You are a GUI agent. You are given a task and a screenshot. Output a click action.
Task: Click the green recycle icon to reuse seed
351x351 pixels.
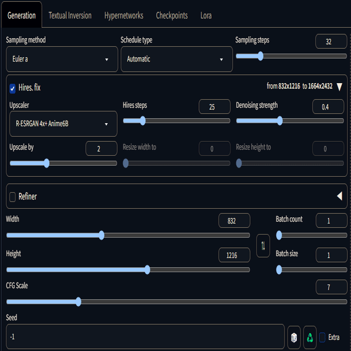pyautogui.click(x=310, y=337)
